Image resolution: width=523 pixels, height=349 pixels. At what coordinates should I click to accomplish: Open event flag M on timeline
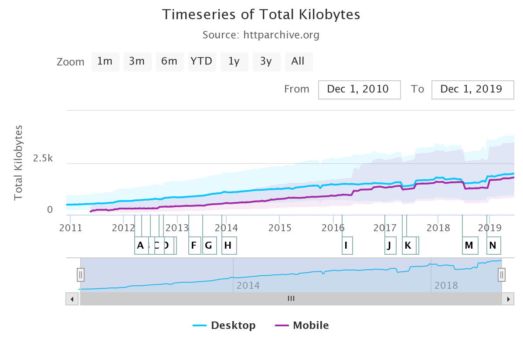[469, 246]
